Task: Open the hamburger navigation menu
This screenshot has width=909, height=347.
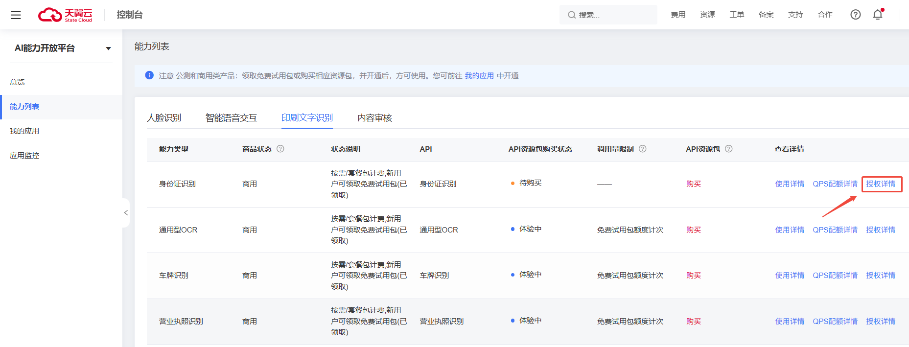Action: point(16,15)
